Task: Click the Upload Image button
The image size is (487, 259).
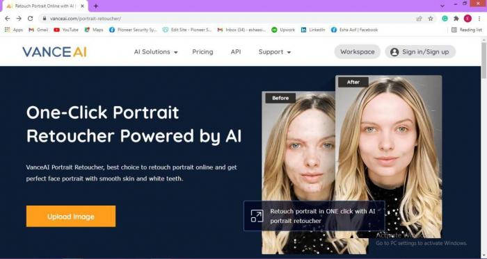Action: [x=71, y=216]
